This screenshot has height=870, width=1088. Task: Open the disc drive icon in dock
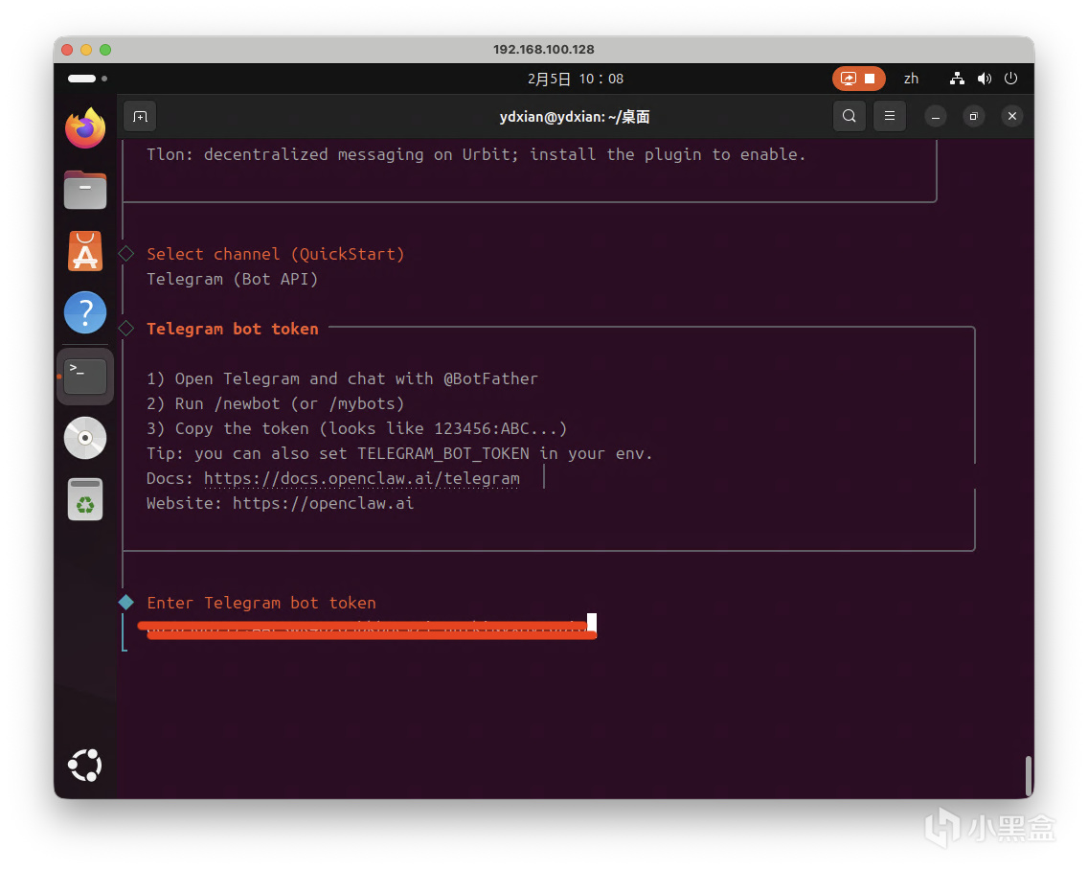[x=85, y=438]
